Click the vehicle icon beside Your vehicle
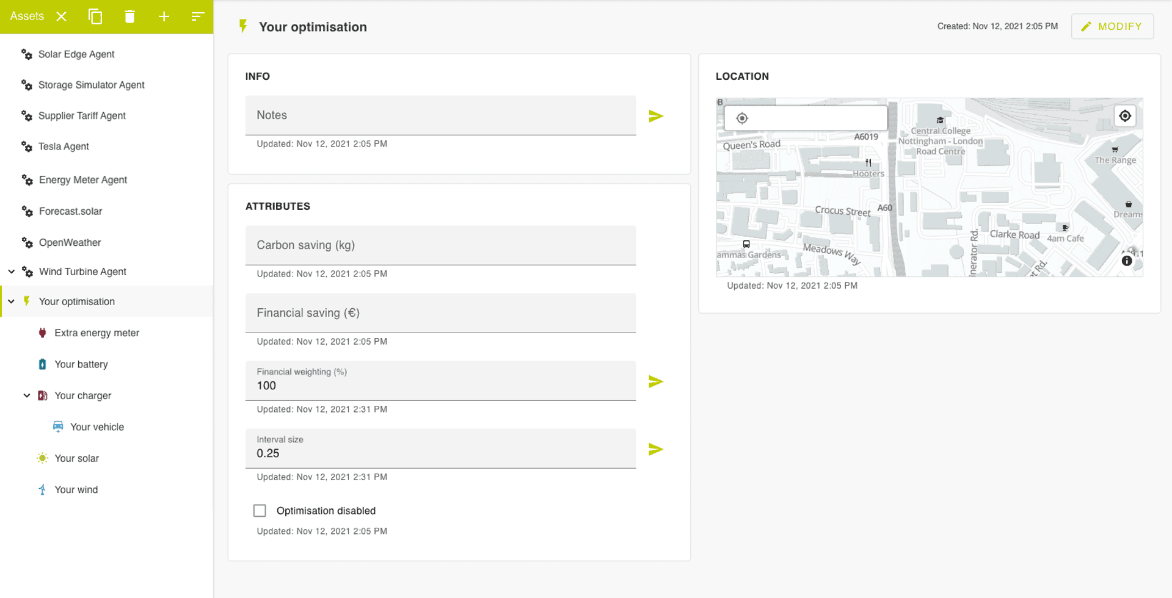 58,426
